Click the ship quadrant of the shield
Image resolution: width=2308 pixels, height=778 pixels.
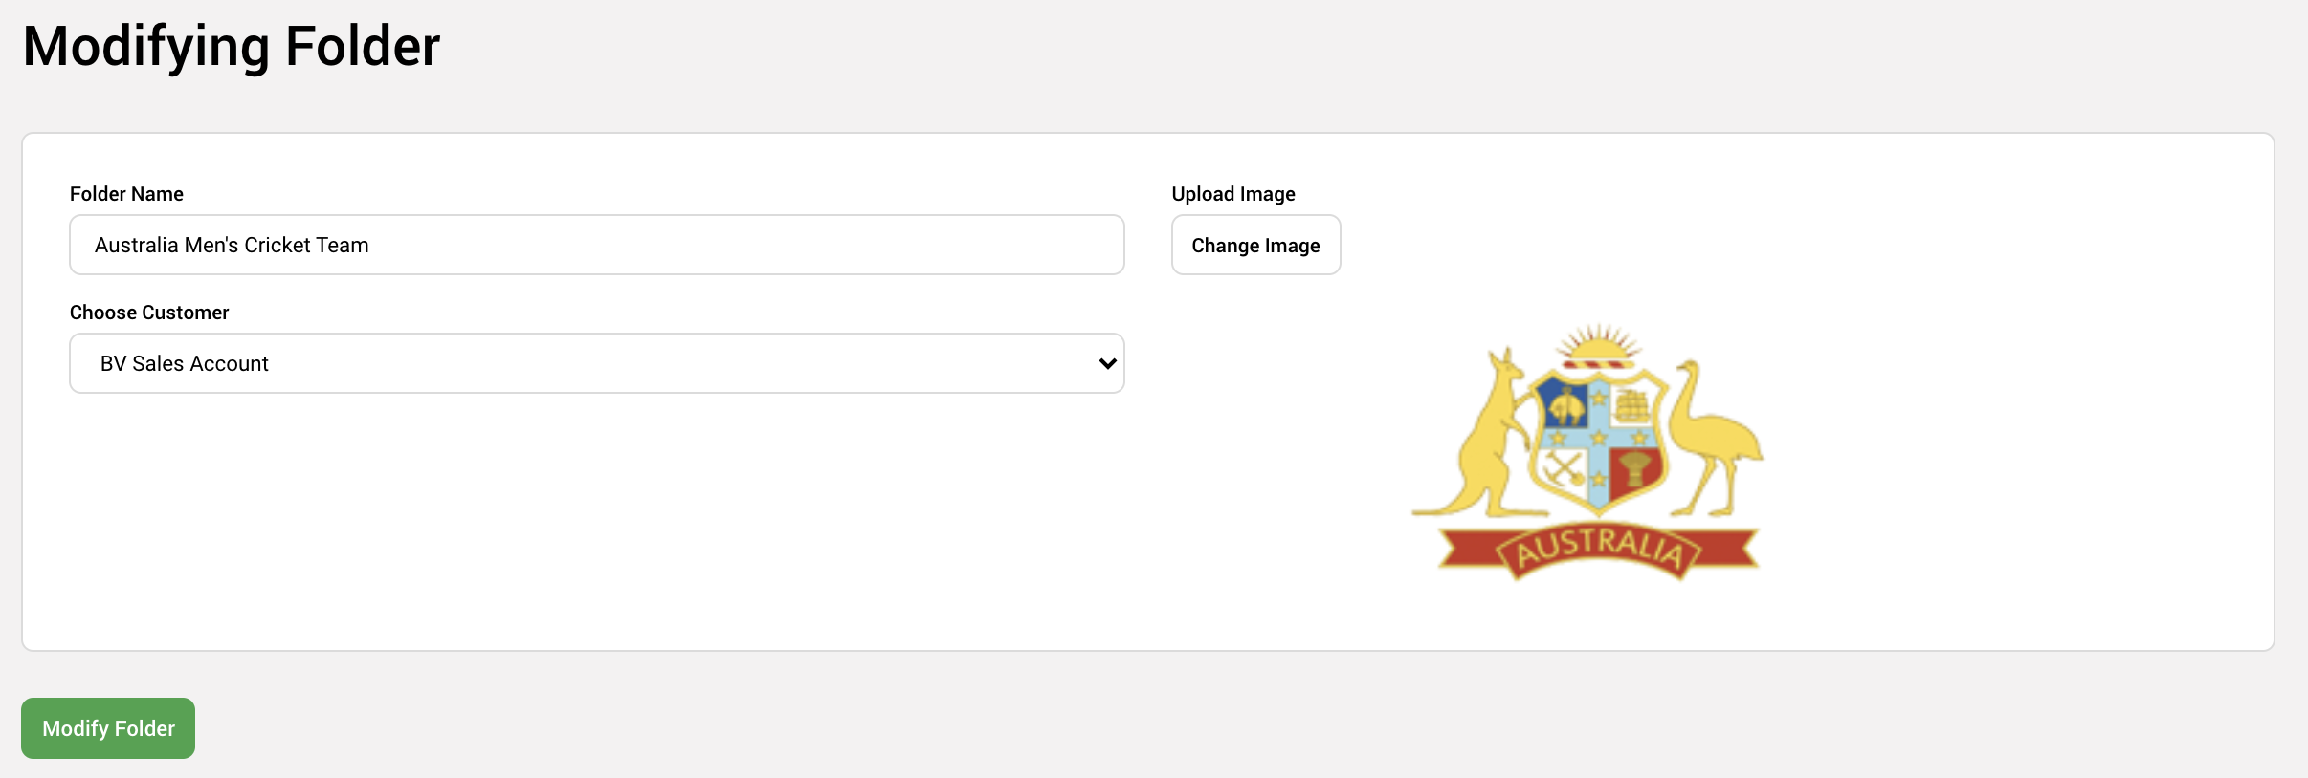pos(1634,405)
